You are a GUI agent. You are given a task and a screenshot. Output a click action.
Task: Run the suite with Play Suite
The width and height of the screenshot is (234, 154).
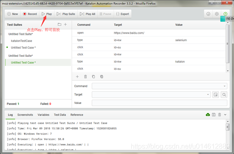(66, 14)
